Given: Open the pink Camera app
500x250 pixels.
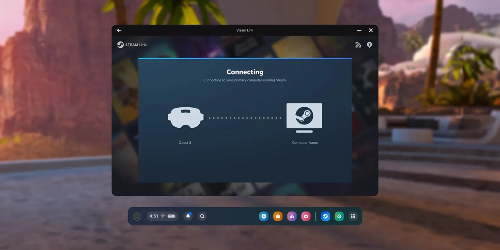Looking at the screenshot, I should pyautogui.click(x=306, y=216).
